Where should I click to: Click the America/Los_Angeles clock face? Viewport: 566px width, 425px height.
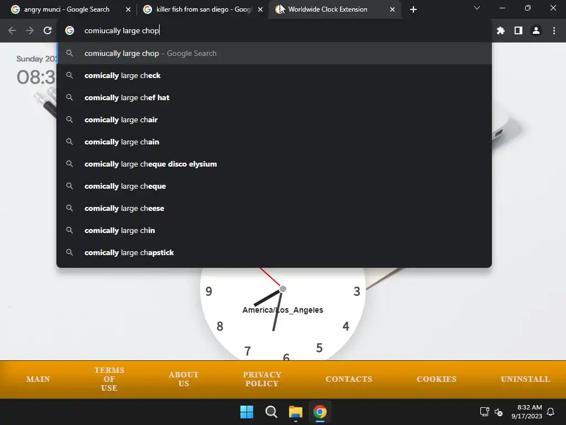pos(282,314)
